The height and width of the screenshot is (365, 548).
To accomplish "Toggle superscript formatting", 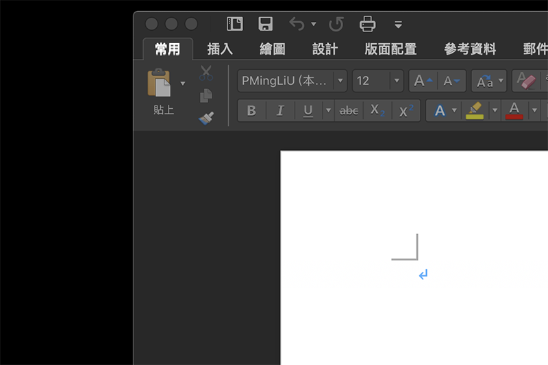I will coord(406,111).
